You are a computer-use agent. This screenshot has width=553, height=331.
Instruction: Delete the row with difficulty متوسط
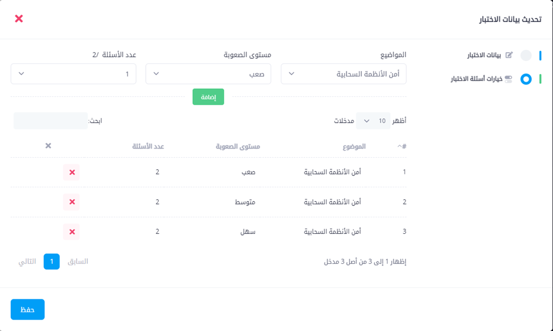tap(71, 202)
